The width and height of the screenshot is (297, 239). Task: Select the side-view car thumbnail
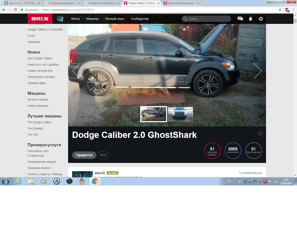pos(153,114)
